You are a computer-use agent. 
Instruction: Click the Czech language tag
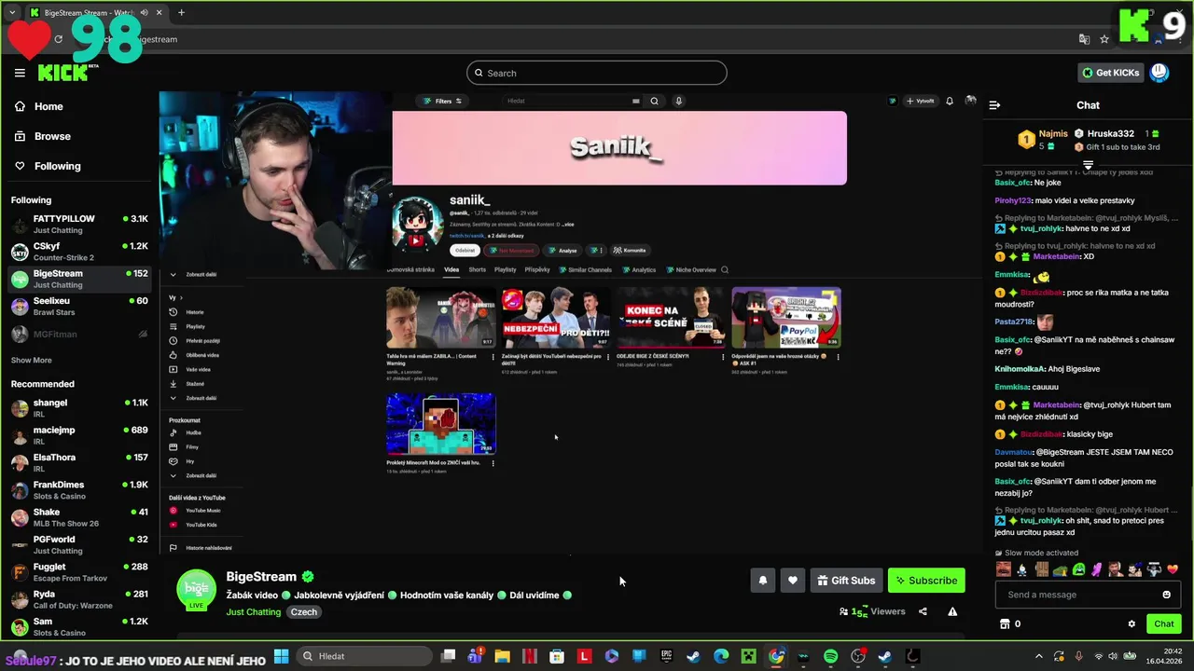[x=304, y=612]
